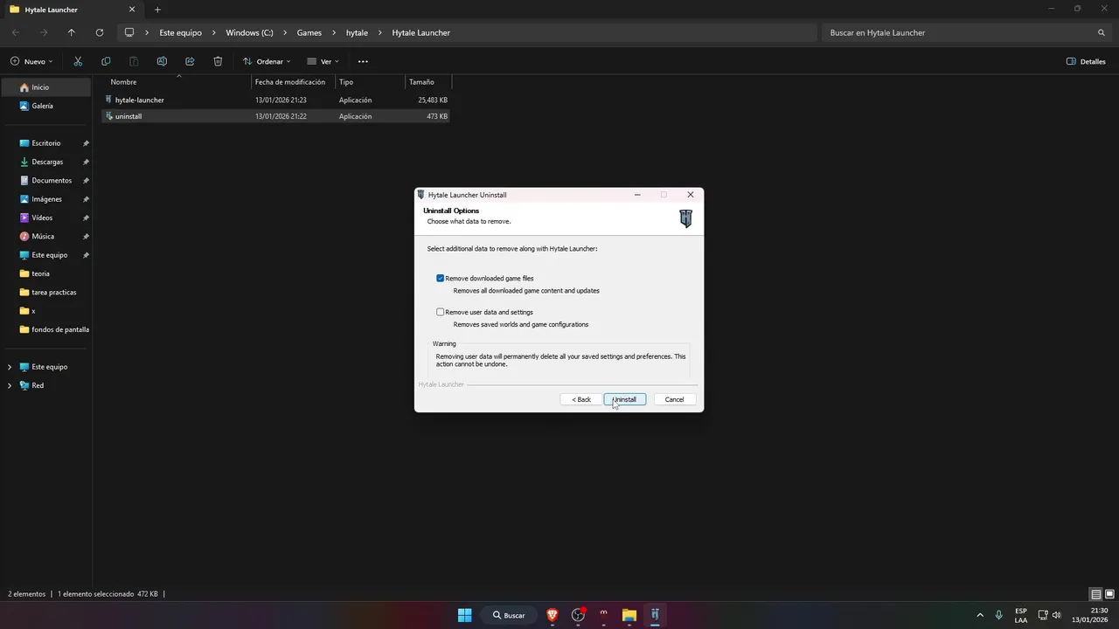
Task: Click Este equipo breadcrumb segment
Action: tap(180, 32)
